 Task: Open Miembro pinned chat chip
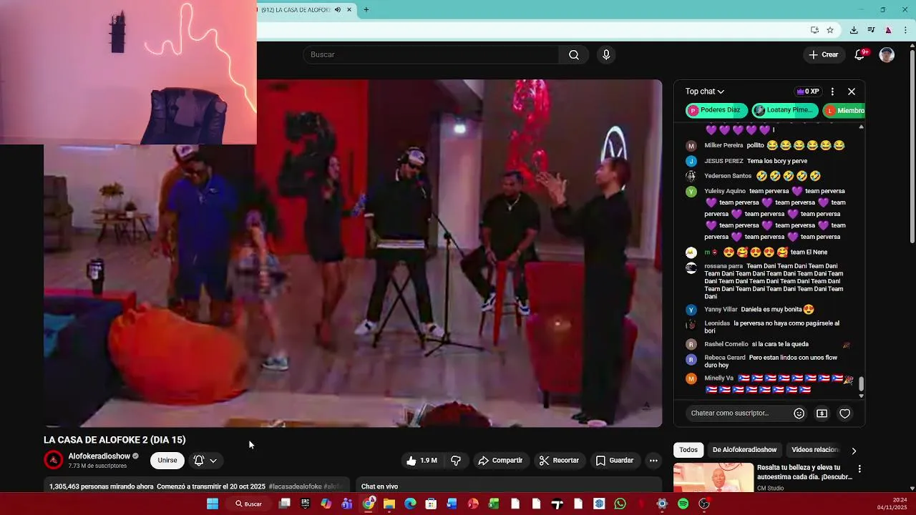(844, 110)
